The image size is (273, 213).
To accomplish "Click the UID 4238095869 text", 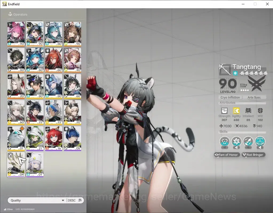I will (x=25, y=209).
